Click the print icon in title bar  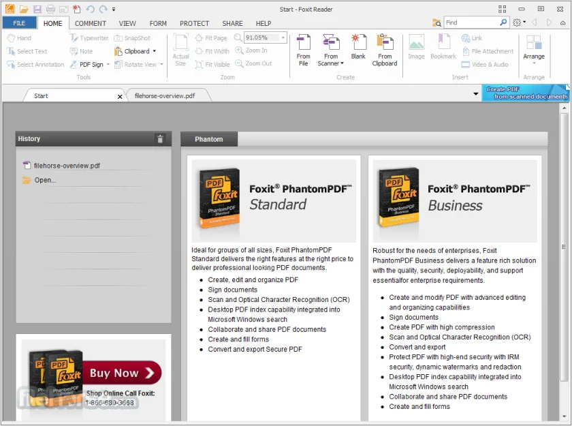click(50, 9)
